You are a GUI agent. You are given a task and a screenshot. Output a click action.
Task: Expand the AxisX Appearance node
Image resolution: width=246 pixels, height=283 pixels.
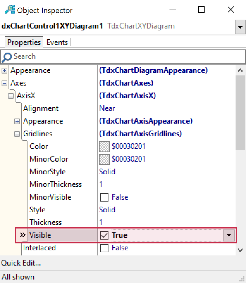point(17,121)
